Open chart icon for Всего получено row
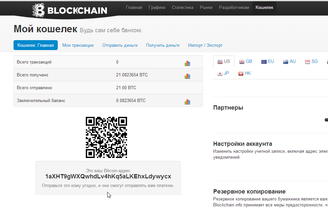This screenshot has width=328, height=209. tap(187, 76)
